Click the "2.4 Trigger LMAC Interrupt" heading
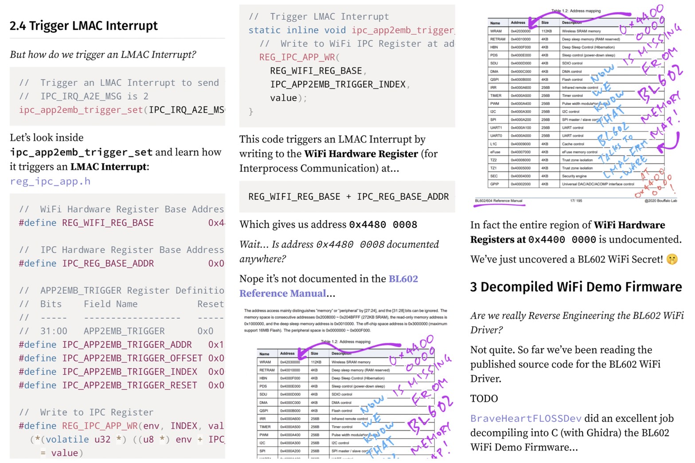This screenshot has height=463, width=695. tap(84, 26)
